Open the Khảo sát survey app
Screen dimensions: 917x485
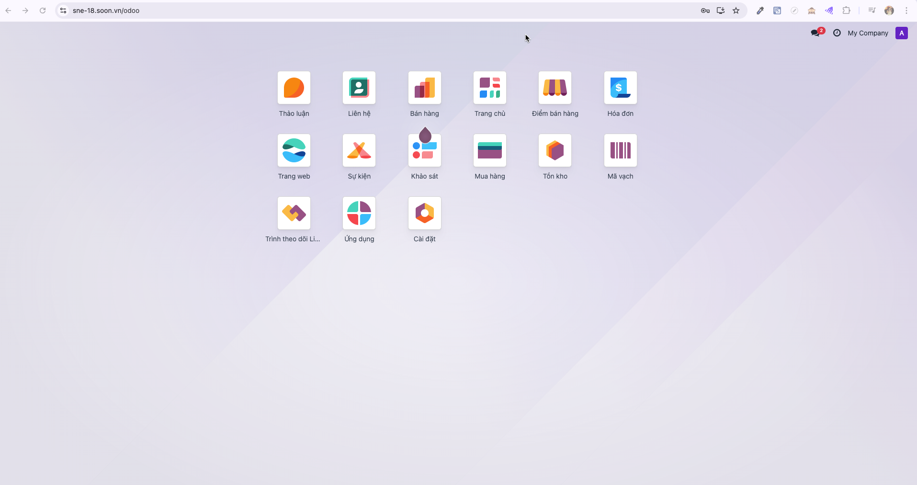coord(425,150)
